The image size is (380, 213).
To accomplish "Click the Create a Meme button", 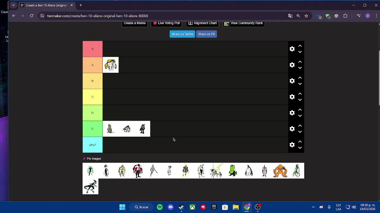I will [x=134, y=23].
